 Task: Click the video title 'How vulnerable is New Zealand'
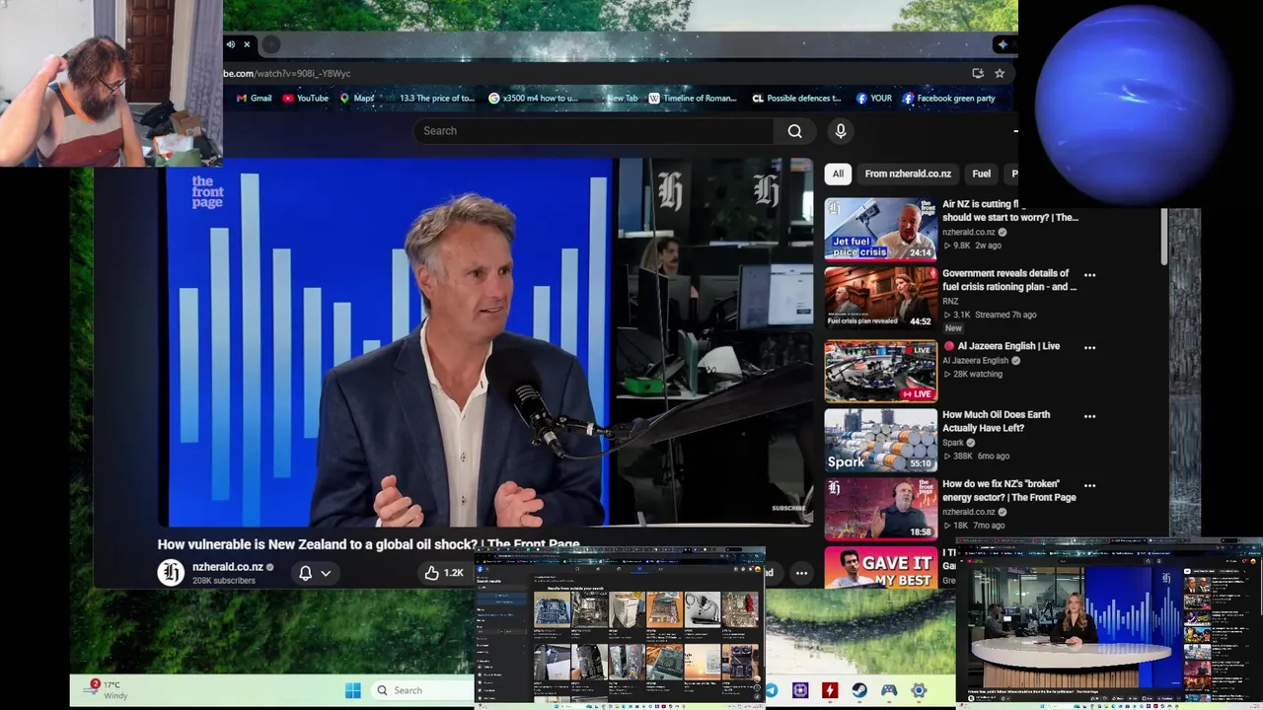[x=368, y=544]
